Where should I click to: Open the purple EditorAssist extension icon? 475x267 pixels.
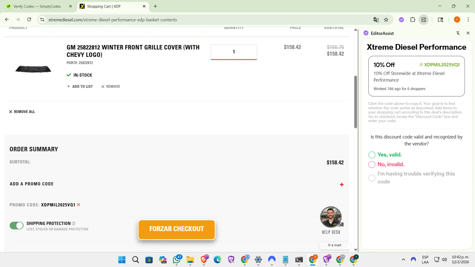point(401,20)
